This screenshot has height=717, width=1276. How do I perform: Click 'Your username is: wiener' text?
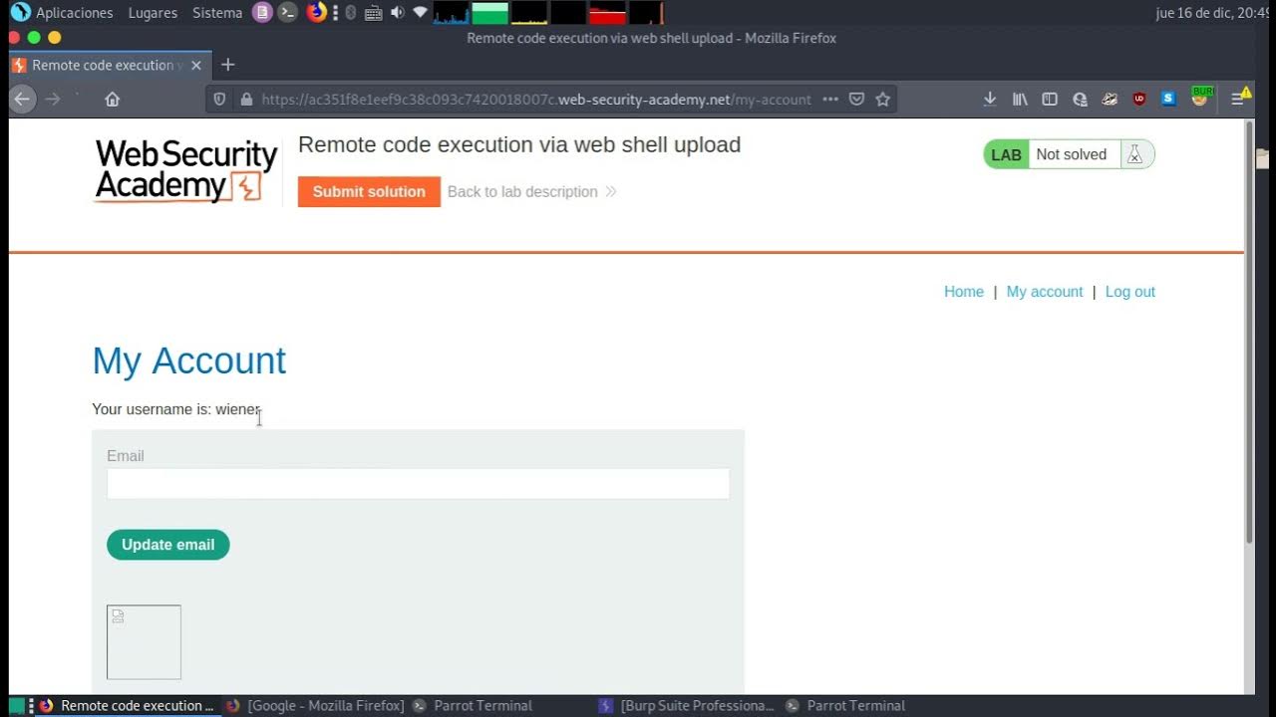[176, 409]
